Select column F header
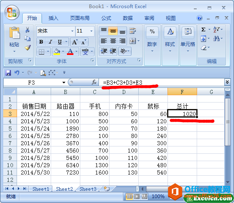This screenshot has height=203, width=234. pos(182,92)
